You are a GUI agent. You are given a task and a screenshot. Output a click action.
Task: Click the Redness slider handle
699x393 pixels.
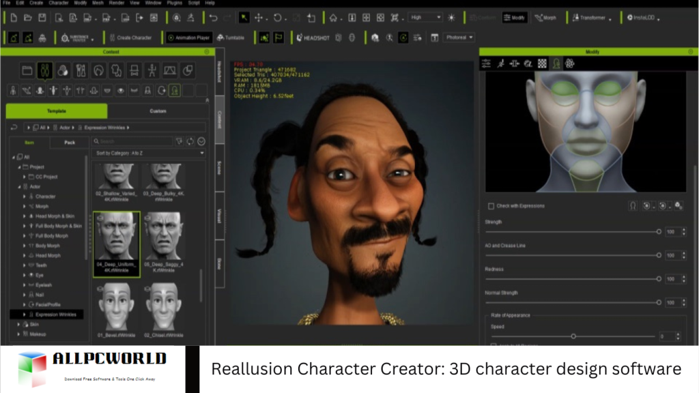(659, 279)
